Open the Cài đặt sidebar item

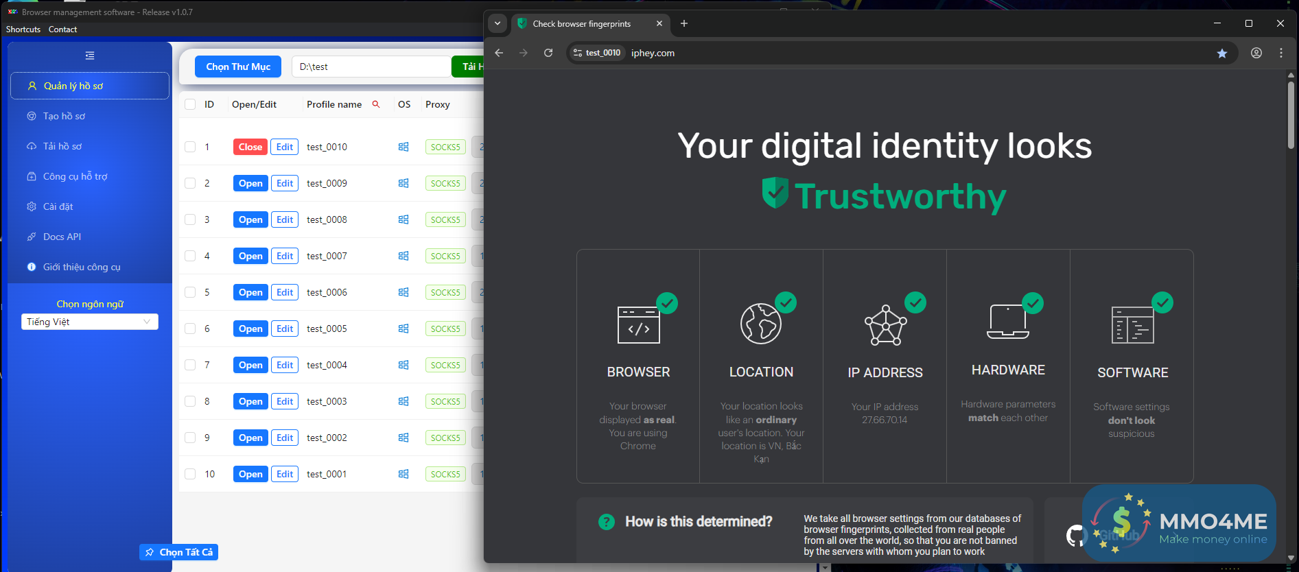[x=58, y=206]
